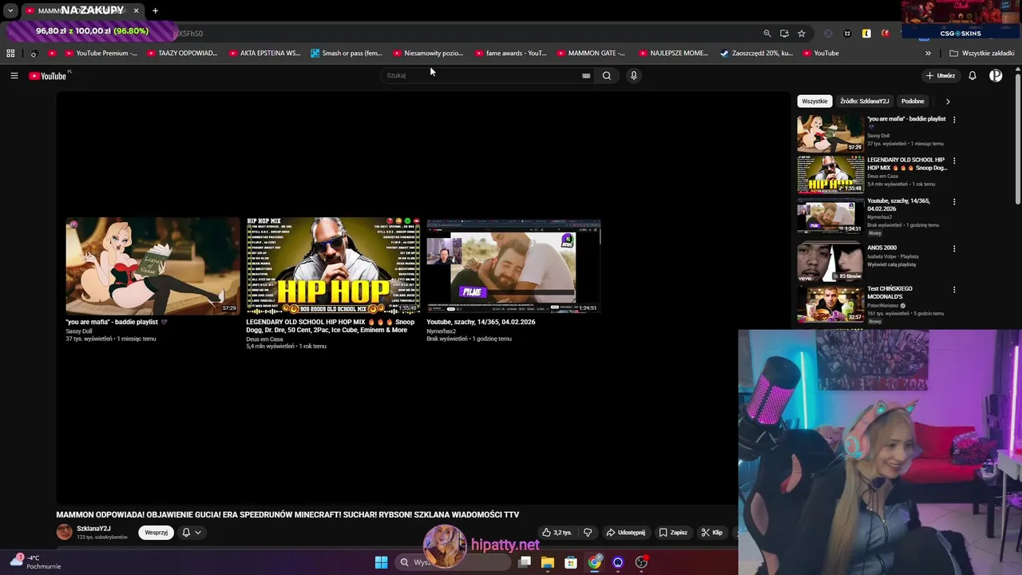Open browser tab search dropdown

pos(10,10)
